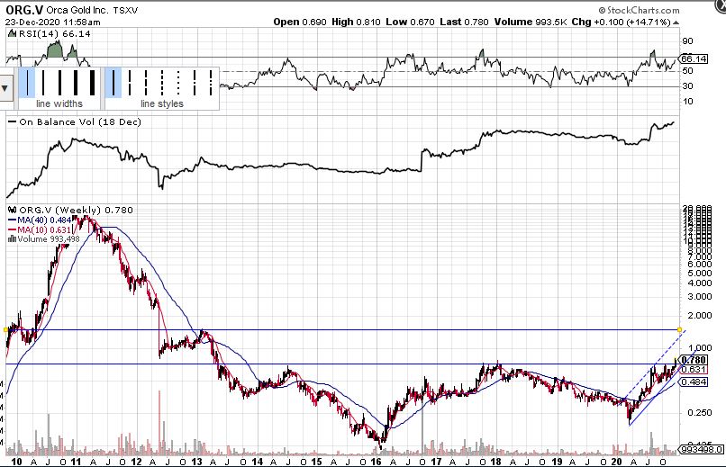Click the 'line widths' caption

click(x=59, y=103)
